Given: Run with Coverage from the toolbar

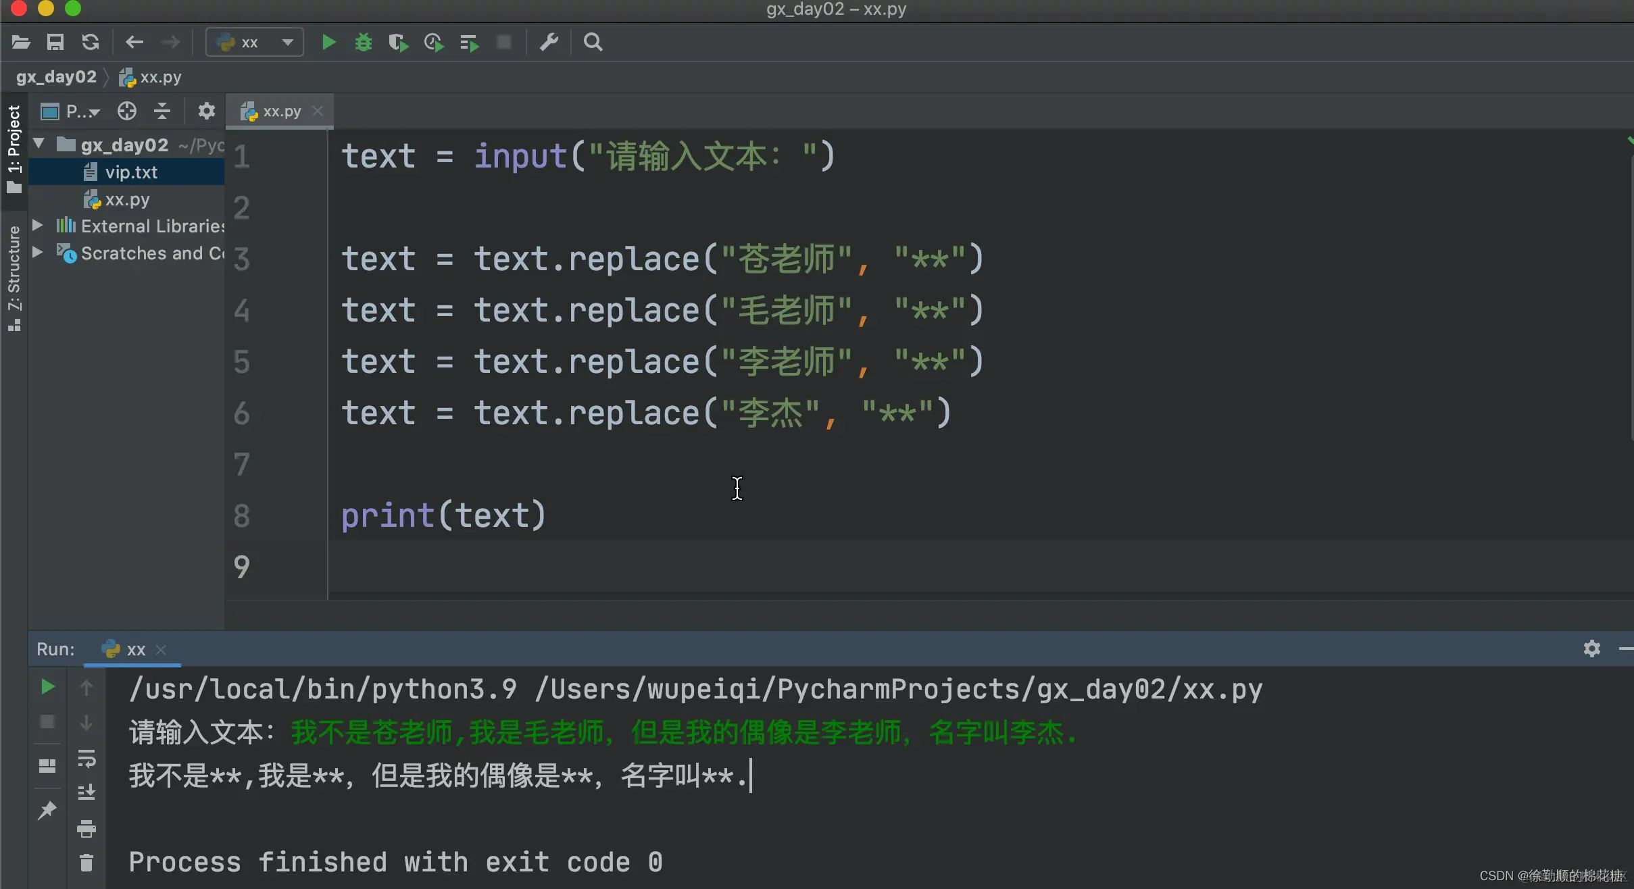Looking at the screenshot, I should (398, 43).
